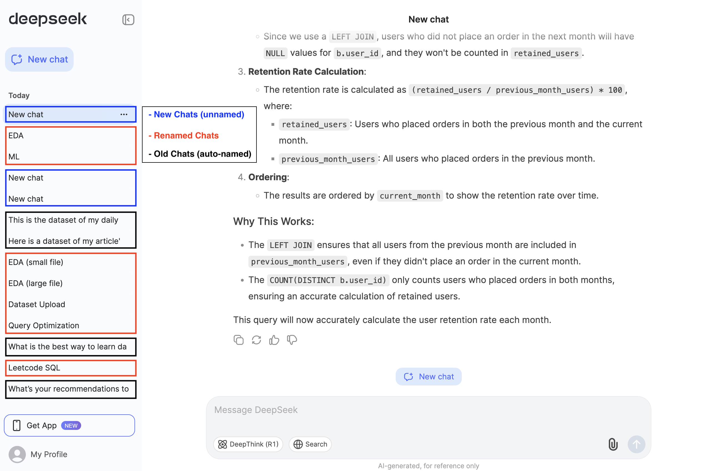Image resolution: width=703 pixels, height=471 pixels.
Task: Attach a file with the paperclip icon
Action: point(613,444)
